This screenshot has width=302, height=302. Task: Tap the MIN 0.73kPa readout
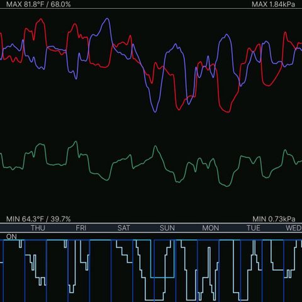(x=274, y=219)
